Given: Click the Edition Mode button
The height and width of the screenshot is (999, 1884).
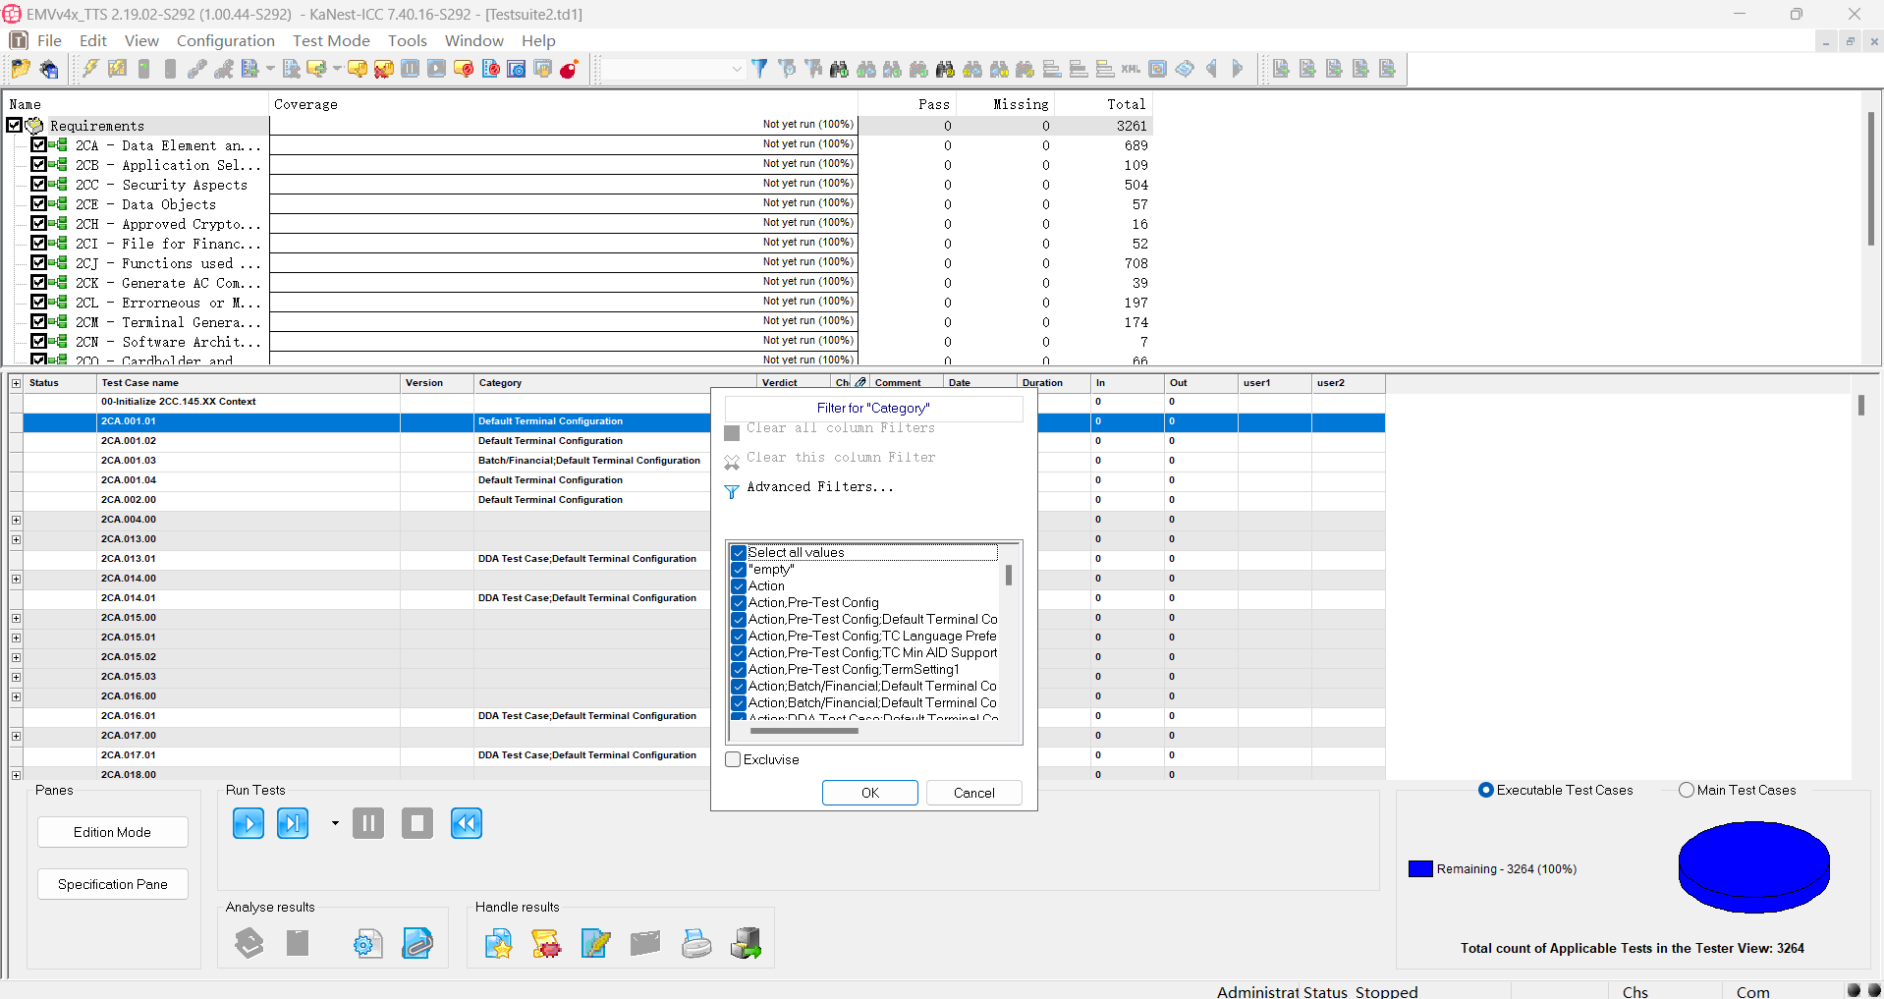Looking at the screenshot, I should click(x=112, y=832).
